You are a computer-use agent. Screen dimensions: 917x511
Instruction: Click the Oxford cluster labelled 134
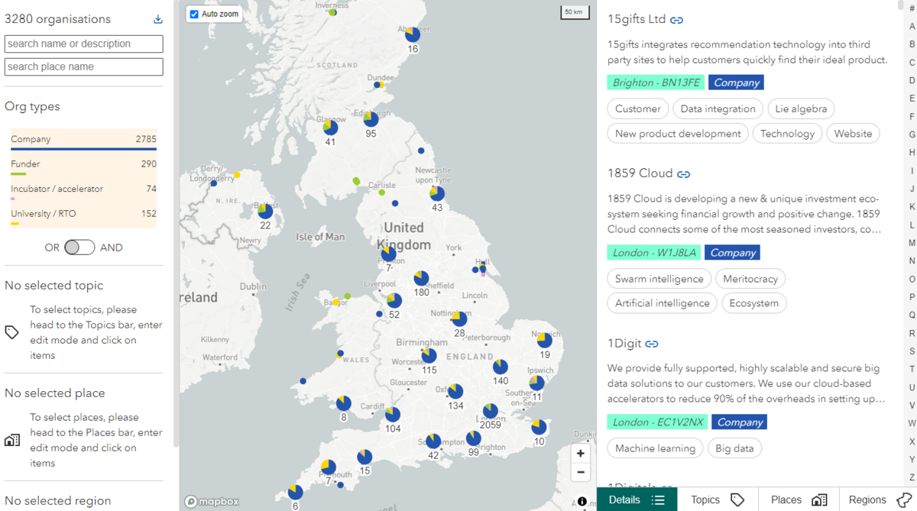click(455, 392)
